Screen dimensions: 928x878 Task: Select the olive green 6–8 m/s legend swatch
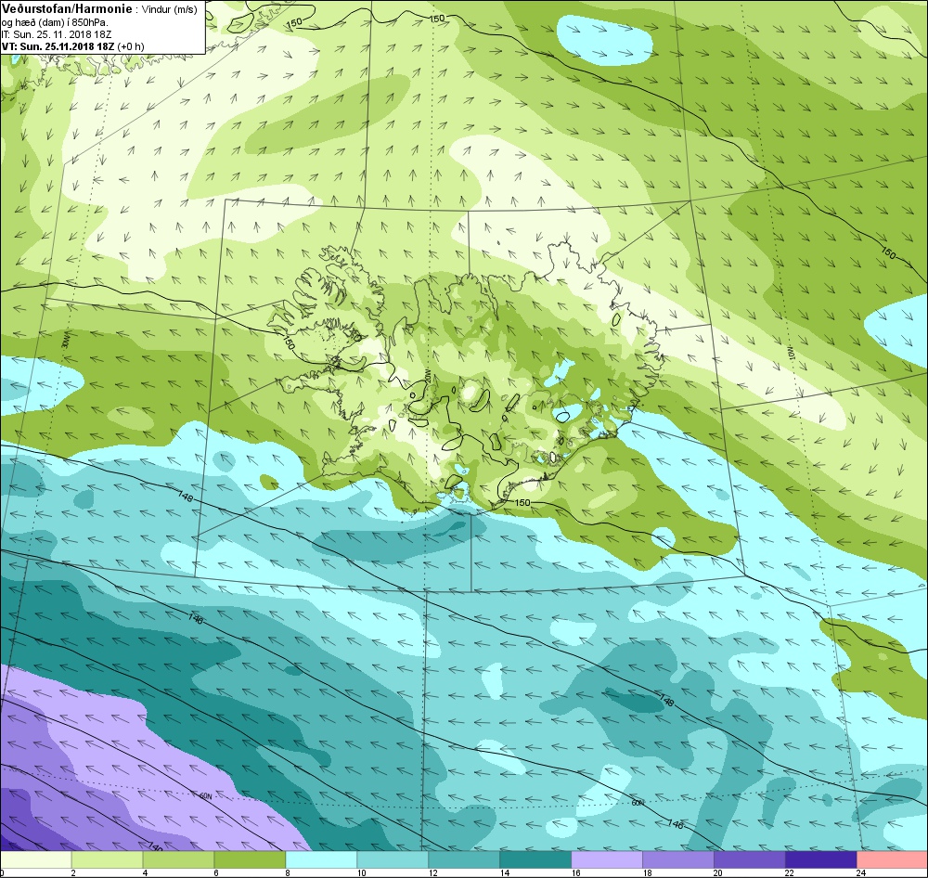pyautogui.click(x=250, y=859)
